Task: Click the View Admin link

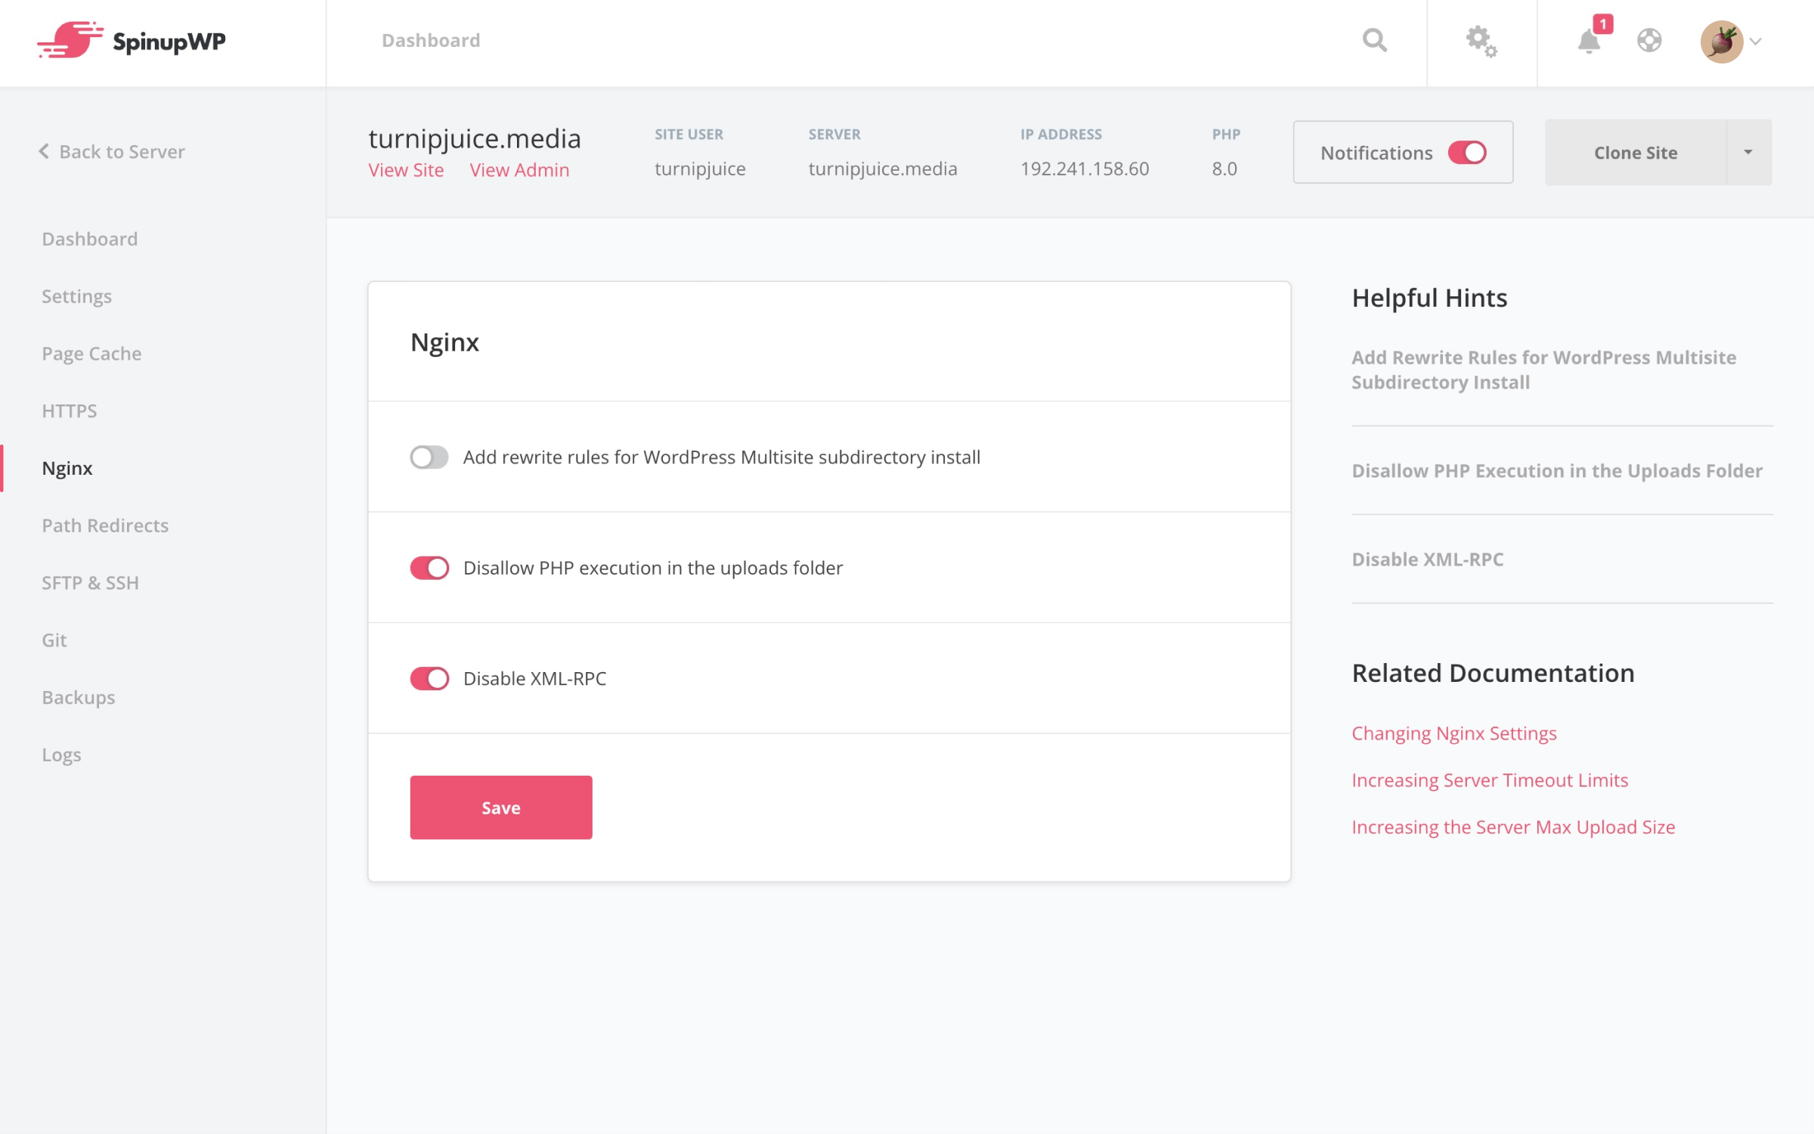Action: click(x=520, y=170)
